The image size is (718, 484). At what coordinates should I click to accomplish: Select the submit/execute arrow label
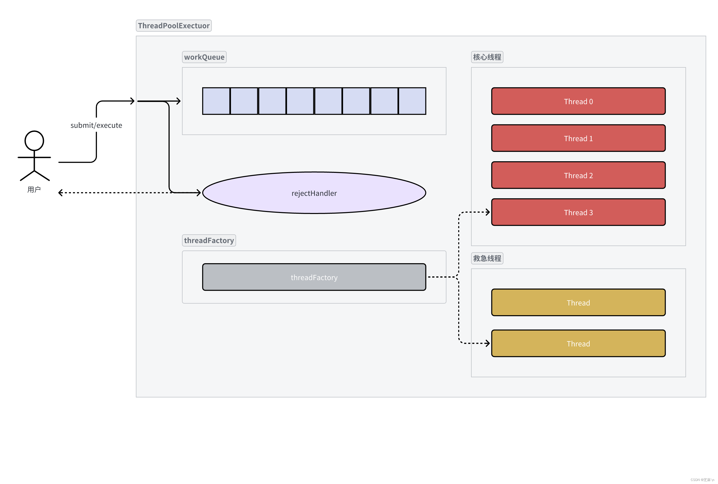point(96,125)
